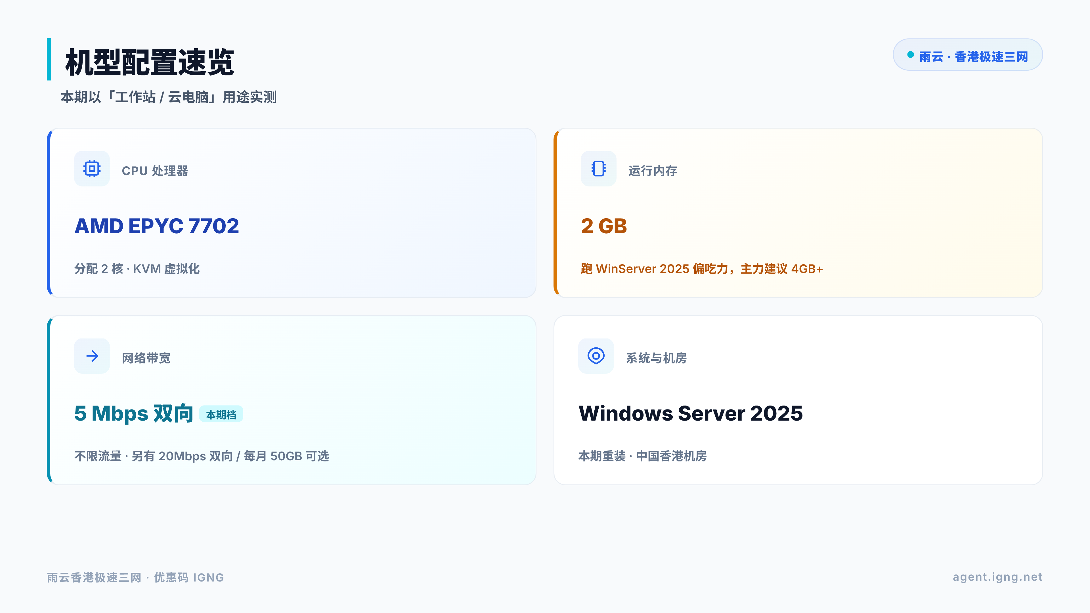Click the location pin icon beside 系统与机房
The image size is (1090, 613).
coord(596,356)
